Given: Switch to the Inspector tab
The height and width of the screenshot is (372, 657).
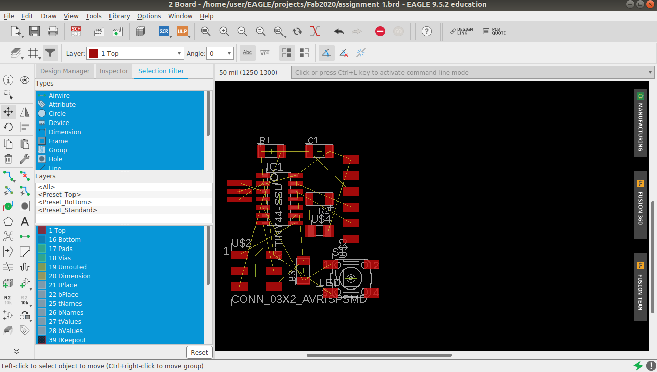Looking at the screenshot, I should tap(114, 71).
